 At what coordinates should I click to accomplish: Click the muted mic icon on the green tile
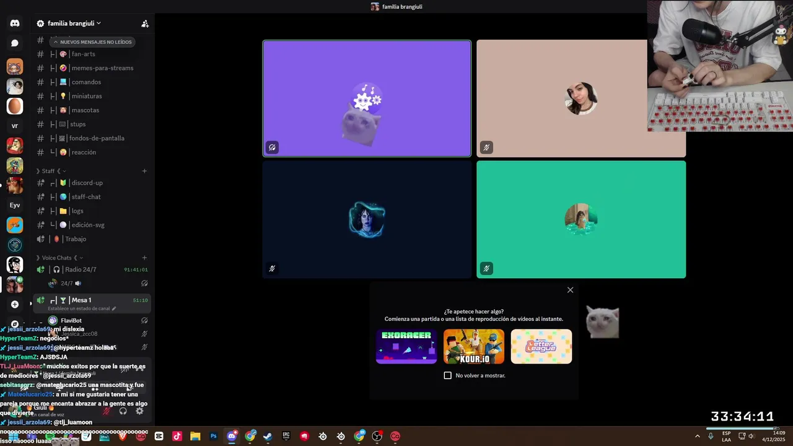pos(486,269)
